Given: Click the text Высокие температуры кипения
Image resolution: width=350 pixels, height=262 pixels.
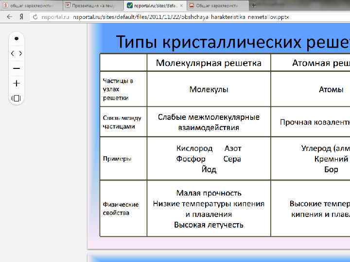Looking at the screenshot, I should click(x=320, y=209).
